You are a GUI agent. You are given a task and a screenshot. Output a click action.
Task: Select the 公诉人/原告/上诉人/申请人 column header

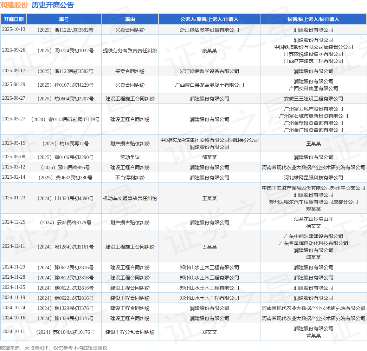tap(209, 19)
